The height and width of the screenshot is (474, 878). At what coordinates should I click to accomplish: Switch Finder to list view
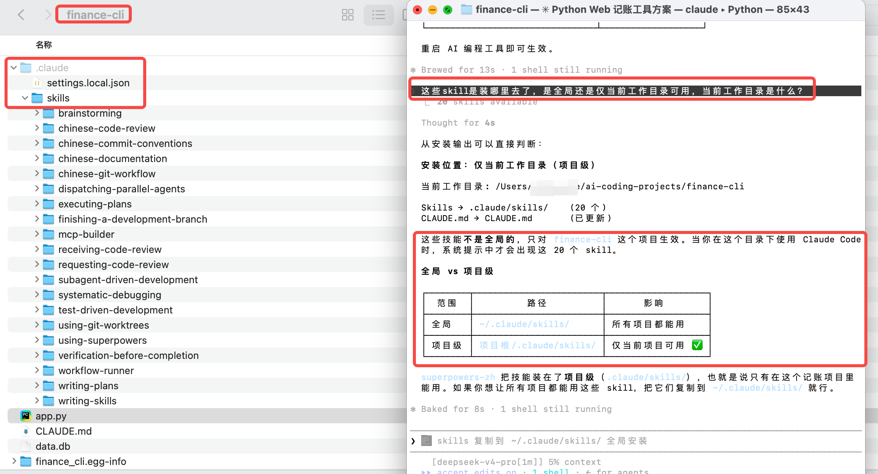(378, 15)
